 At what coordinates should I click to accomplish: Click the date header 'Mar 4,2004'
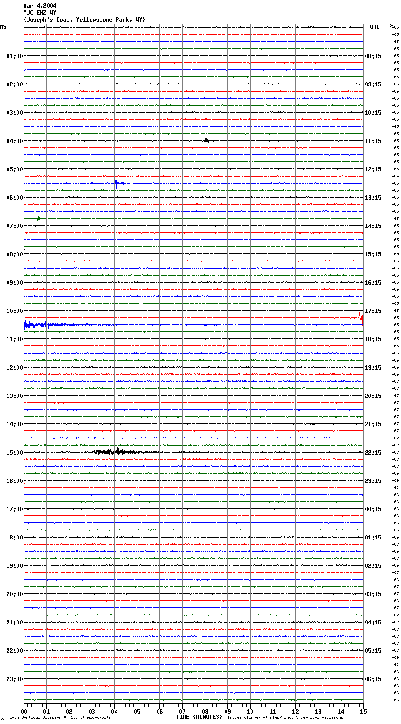coord(40,6)
